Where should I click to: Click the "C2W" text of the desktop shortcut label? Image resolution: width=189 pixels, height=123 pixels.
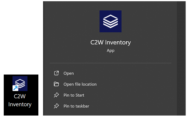click(20, 96)
